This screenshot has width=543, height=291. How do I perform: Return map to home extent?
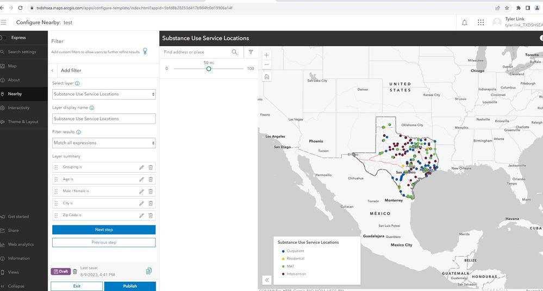click(267, 77)
